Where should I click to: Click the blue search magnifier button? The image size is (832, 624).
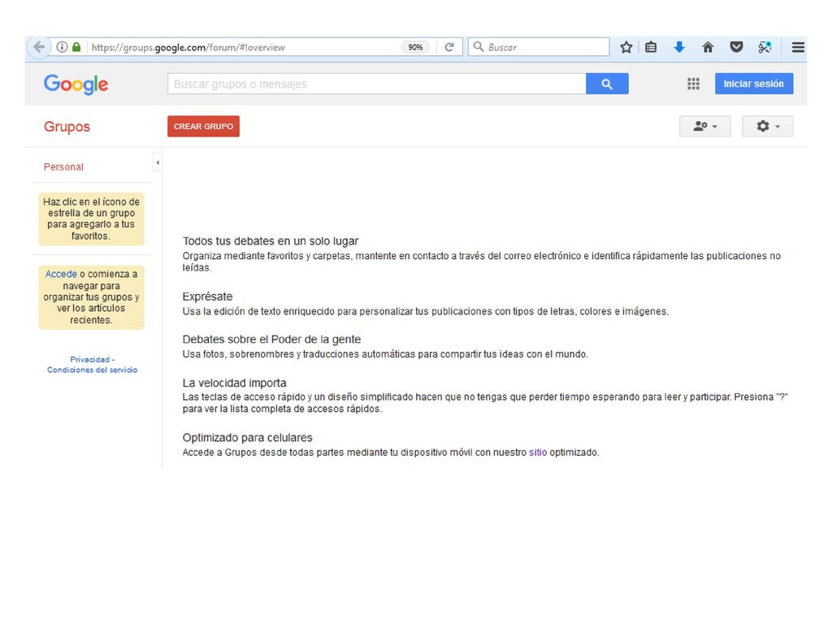(607, 84)
